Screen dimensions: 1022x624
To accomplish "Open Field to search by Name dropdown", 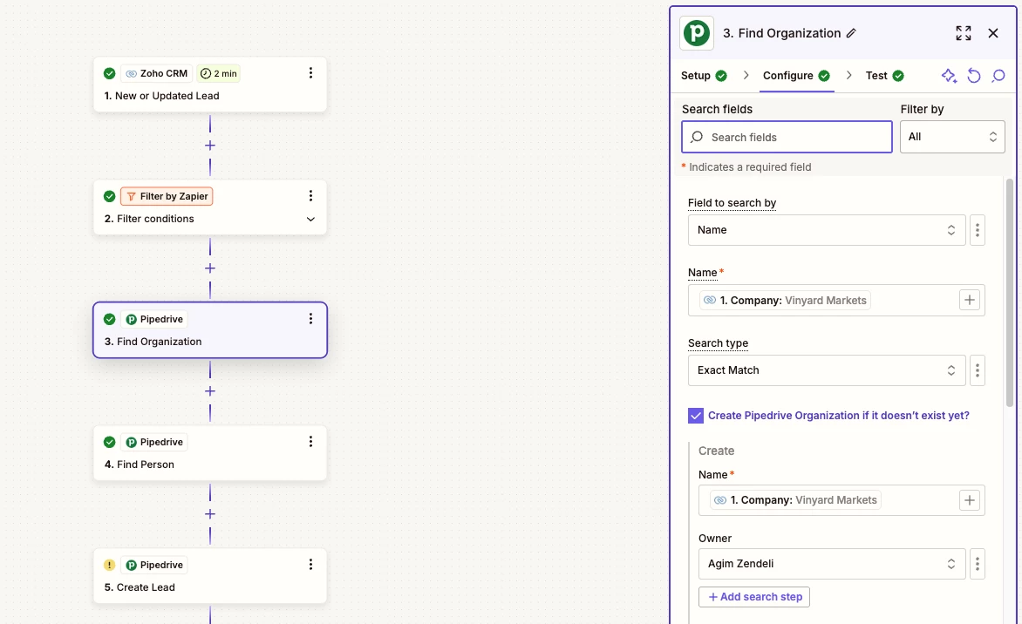I will tap(827, 230).
